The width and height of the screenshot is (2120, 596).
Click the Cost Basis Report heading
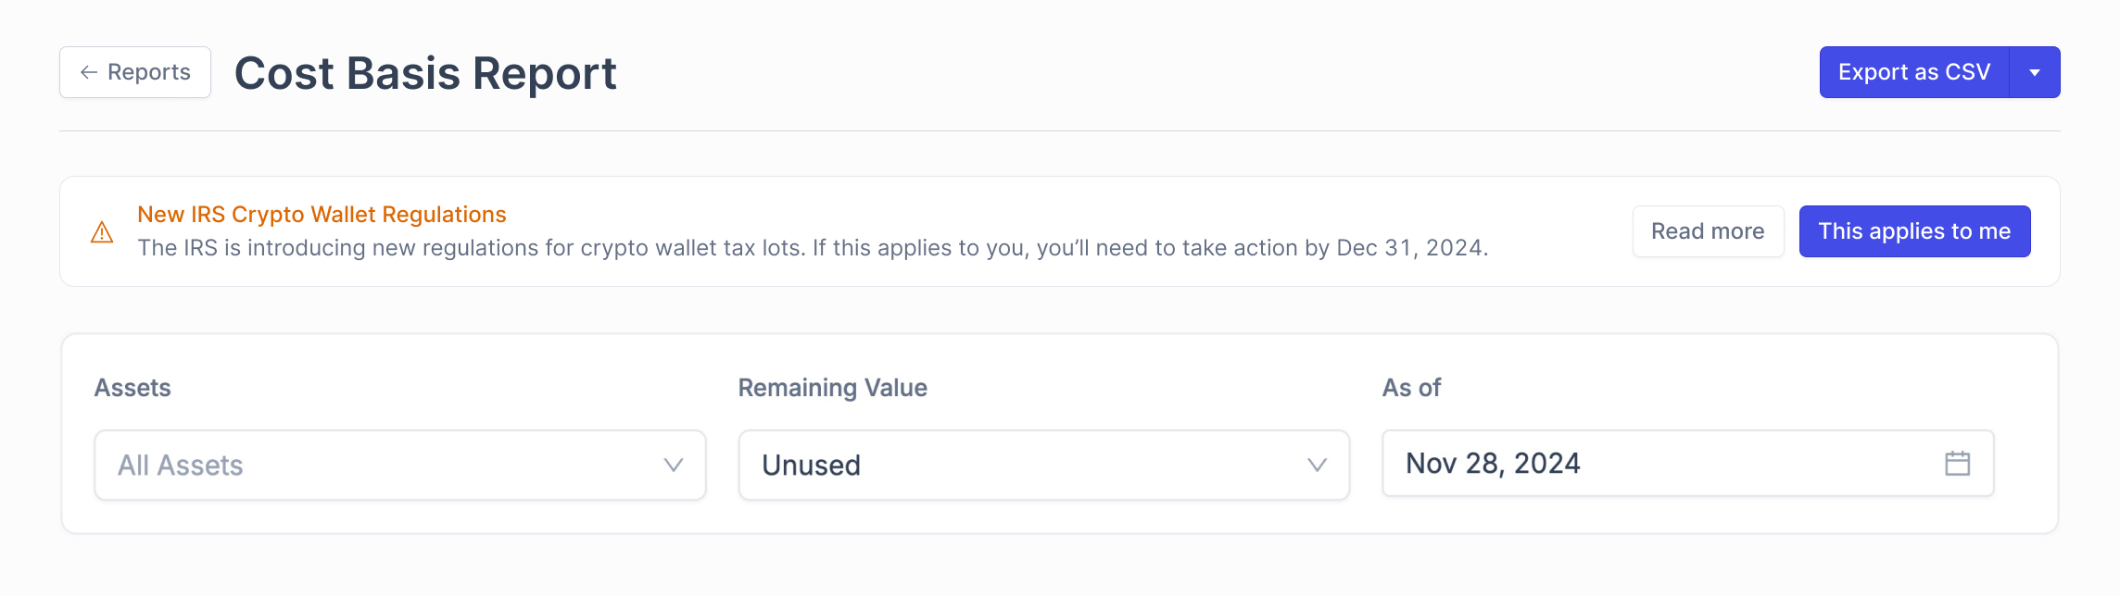(x=425, y=73)
